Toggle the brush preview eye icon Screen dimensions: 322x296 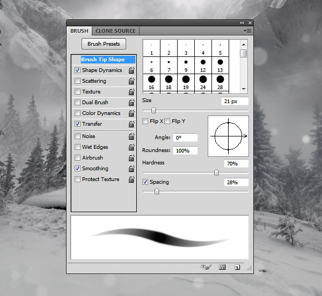(206, 267)
